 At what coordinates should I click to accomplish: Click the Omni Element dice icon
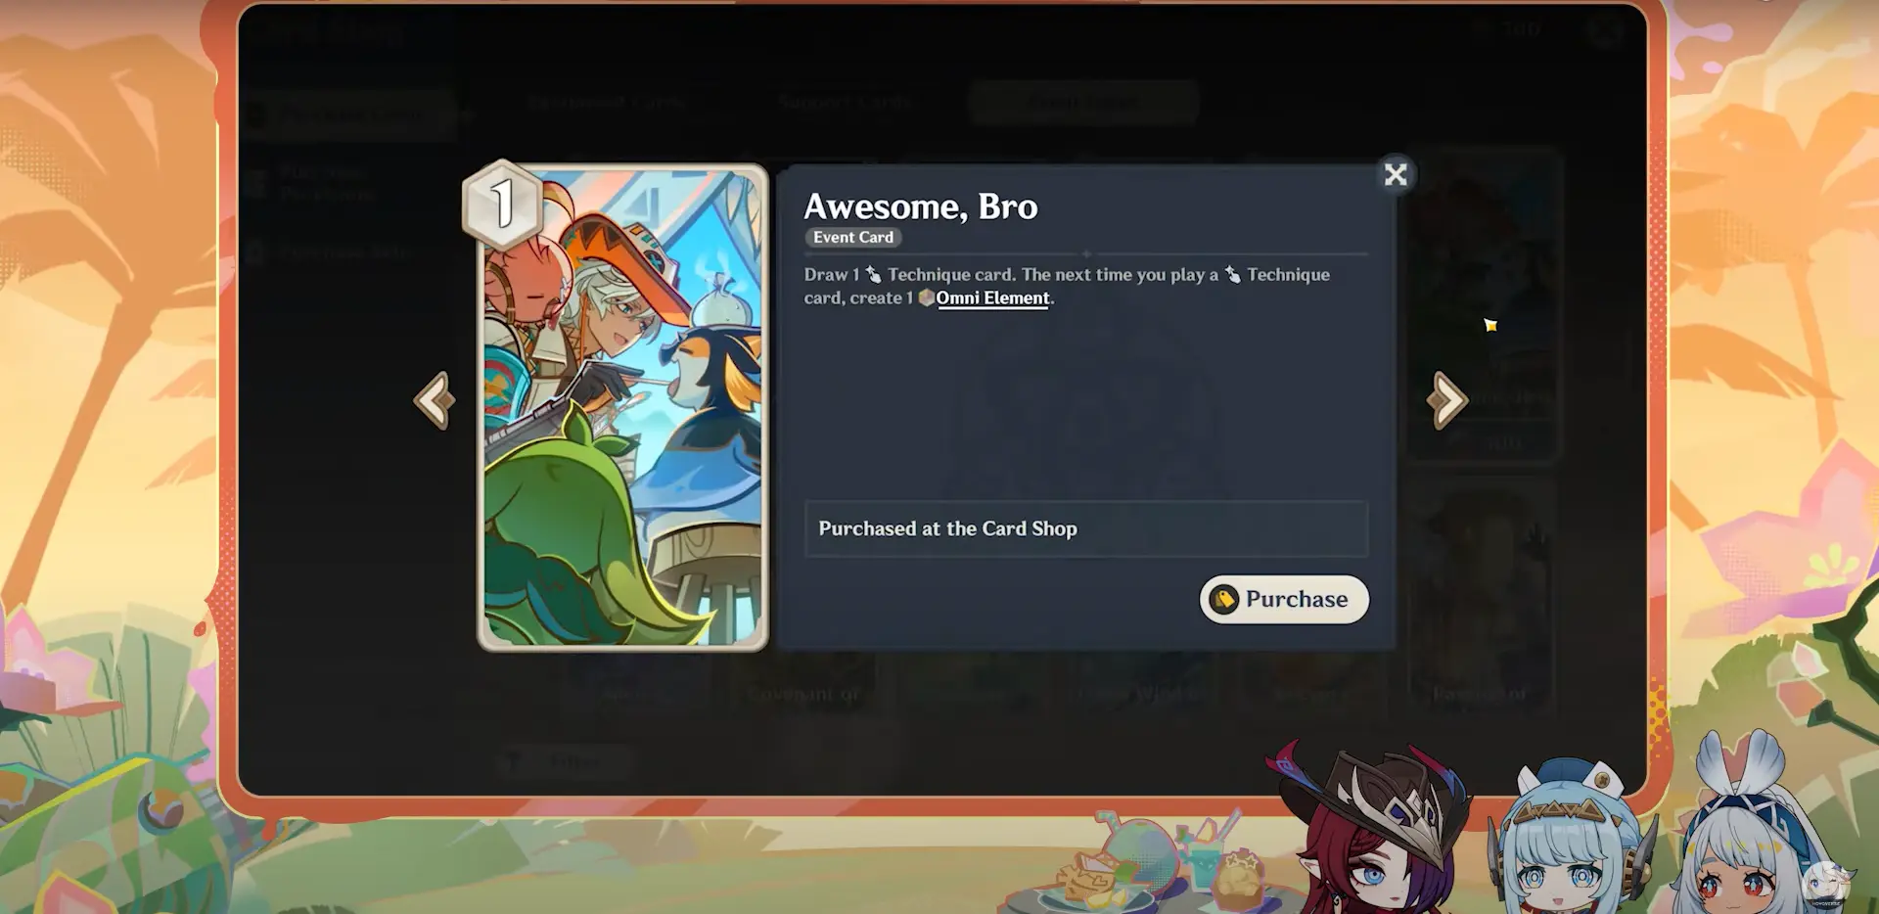pos(926,297)
